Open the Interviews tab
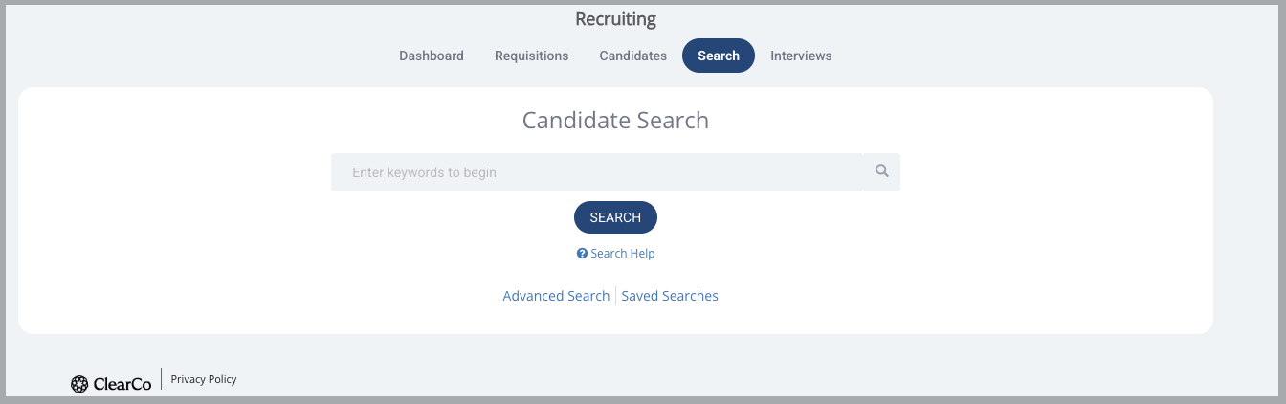1286x404 pixels. 801,56
